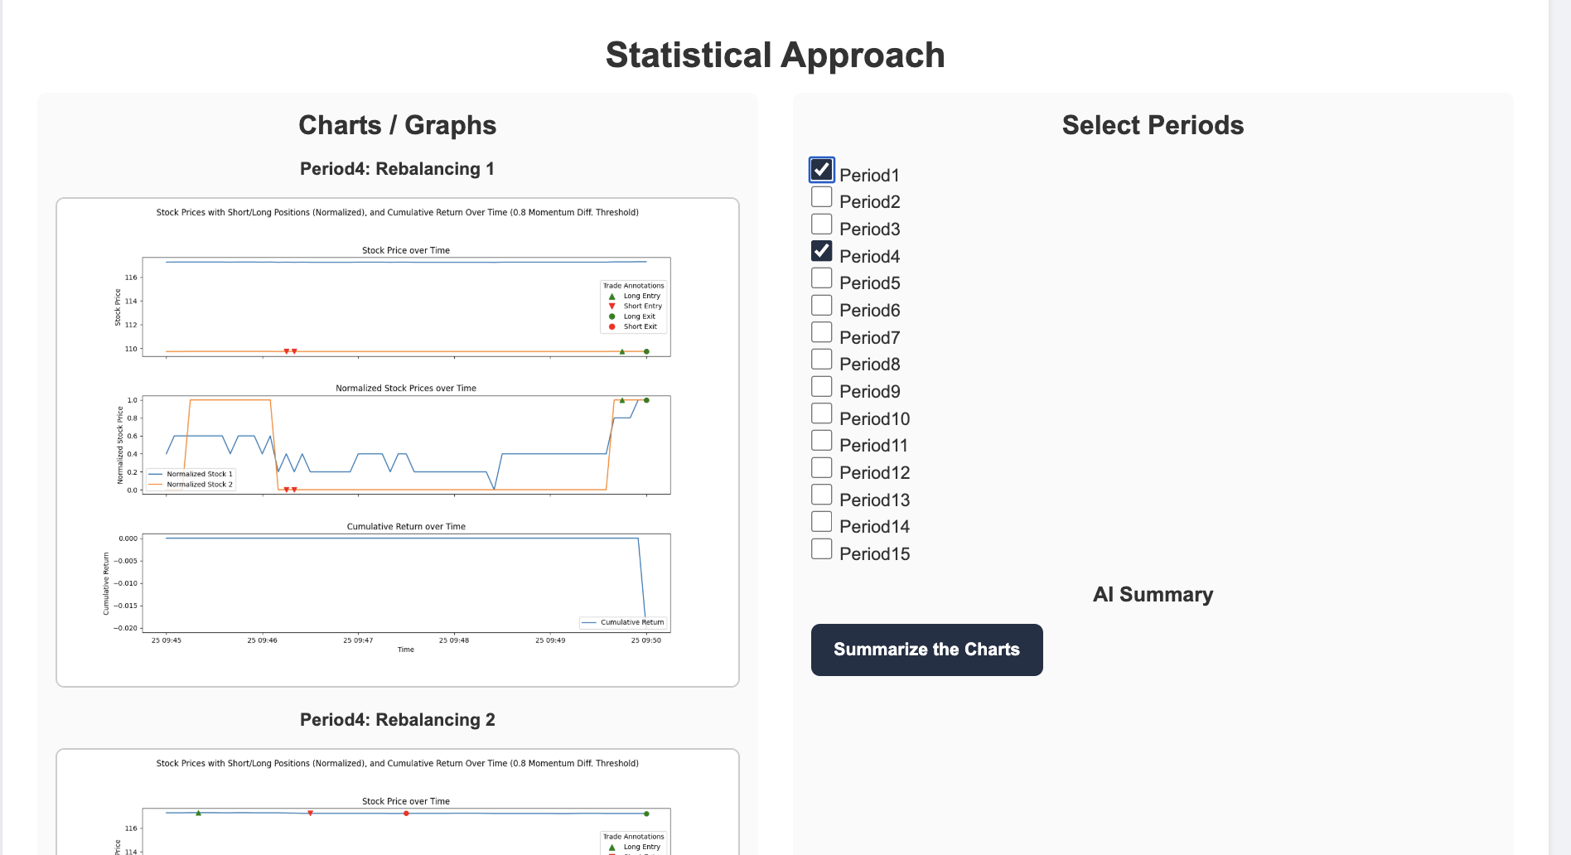The image size is (1571, 855).
Task: Select the Period15 checkbox
Action: click(821, 548)
